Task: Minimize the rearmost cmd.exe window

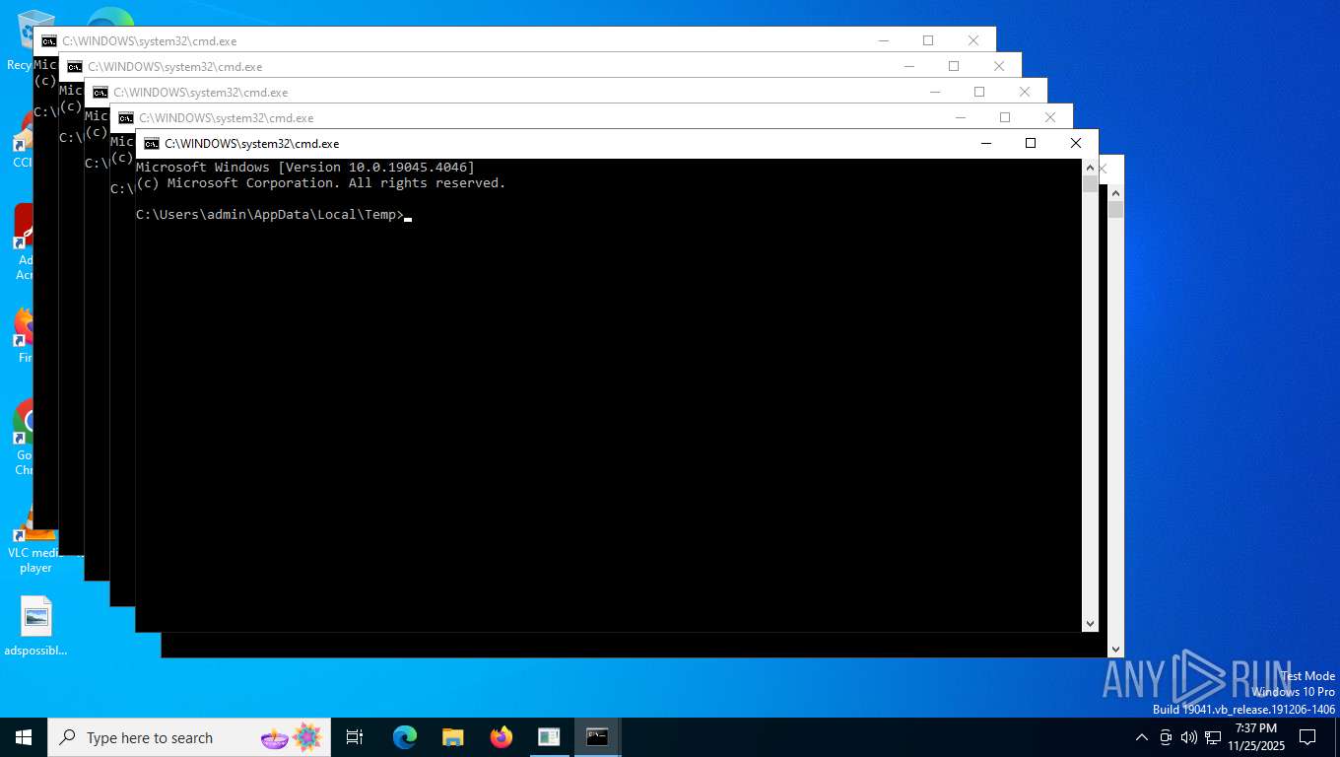Action: click(883, 40)
